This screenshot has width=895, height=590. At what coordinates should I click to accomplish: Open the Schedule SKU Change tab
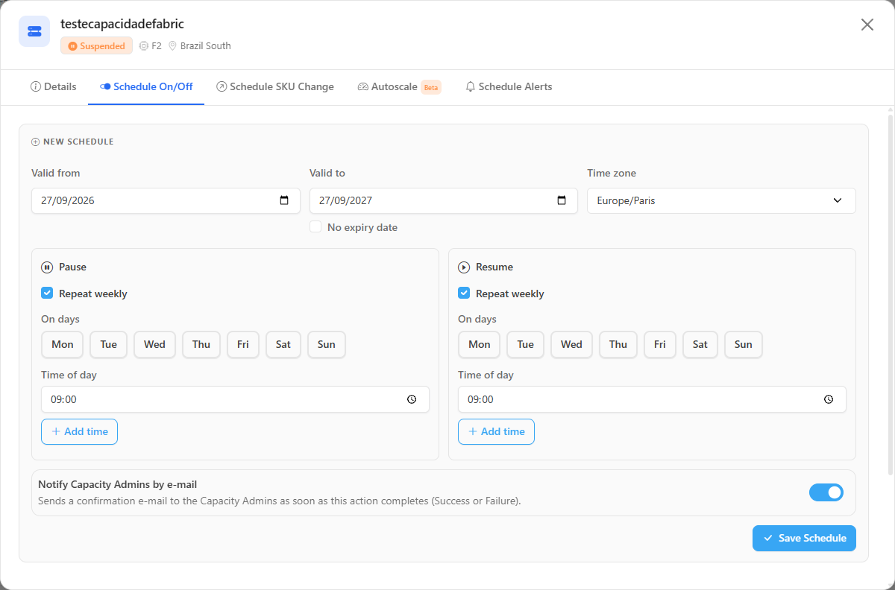pyautogui.click(x=275, y=86)
